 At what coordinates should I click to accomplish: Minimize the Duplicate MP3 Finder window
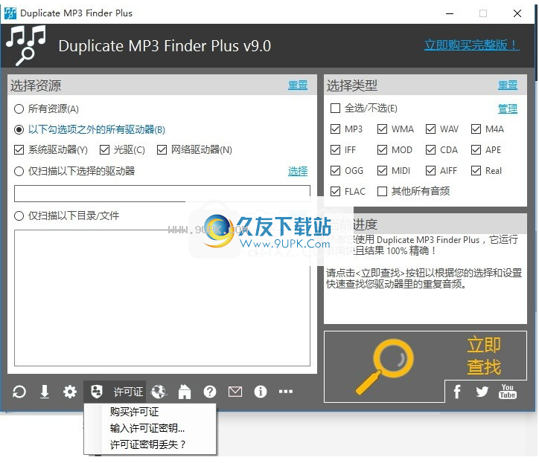pos(449,13)
